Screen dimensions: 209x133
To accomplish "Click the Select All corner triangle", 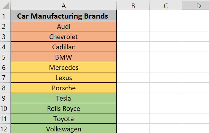I will click(x=5, y=5).
